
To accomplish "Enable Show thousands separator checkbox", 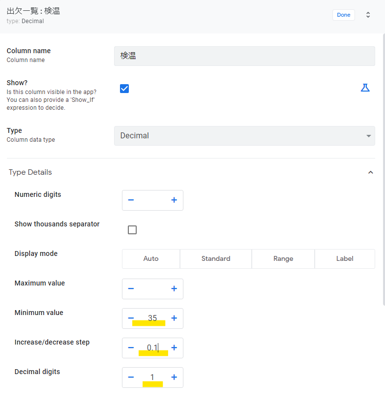I will (132, 230).
